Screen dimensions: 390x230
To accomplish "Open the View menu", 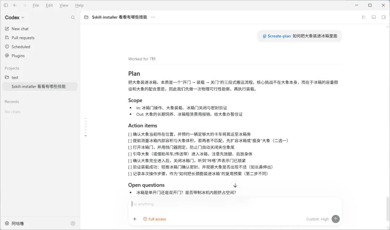I will pyautogui.click(x=64, y=5).
